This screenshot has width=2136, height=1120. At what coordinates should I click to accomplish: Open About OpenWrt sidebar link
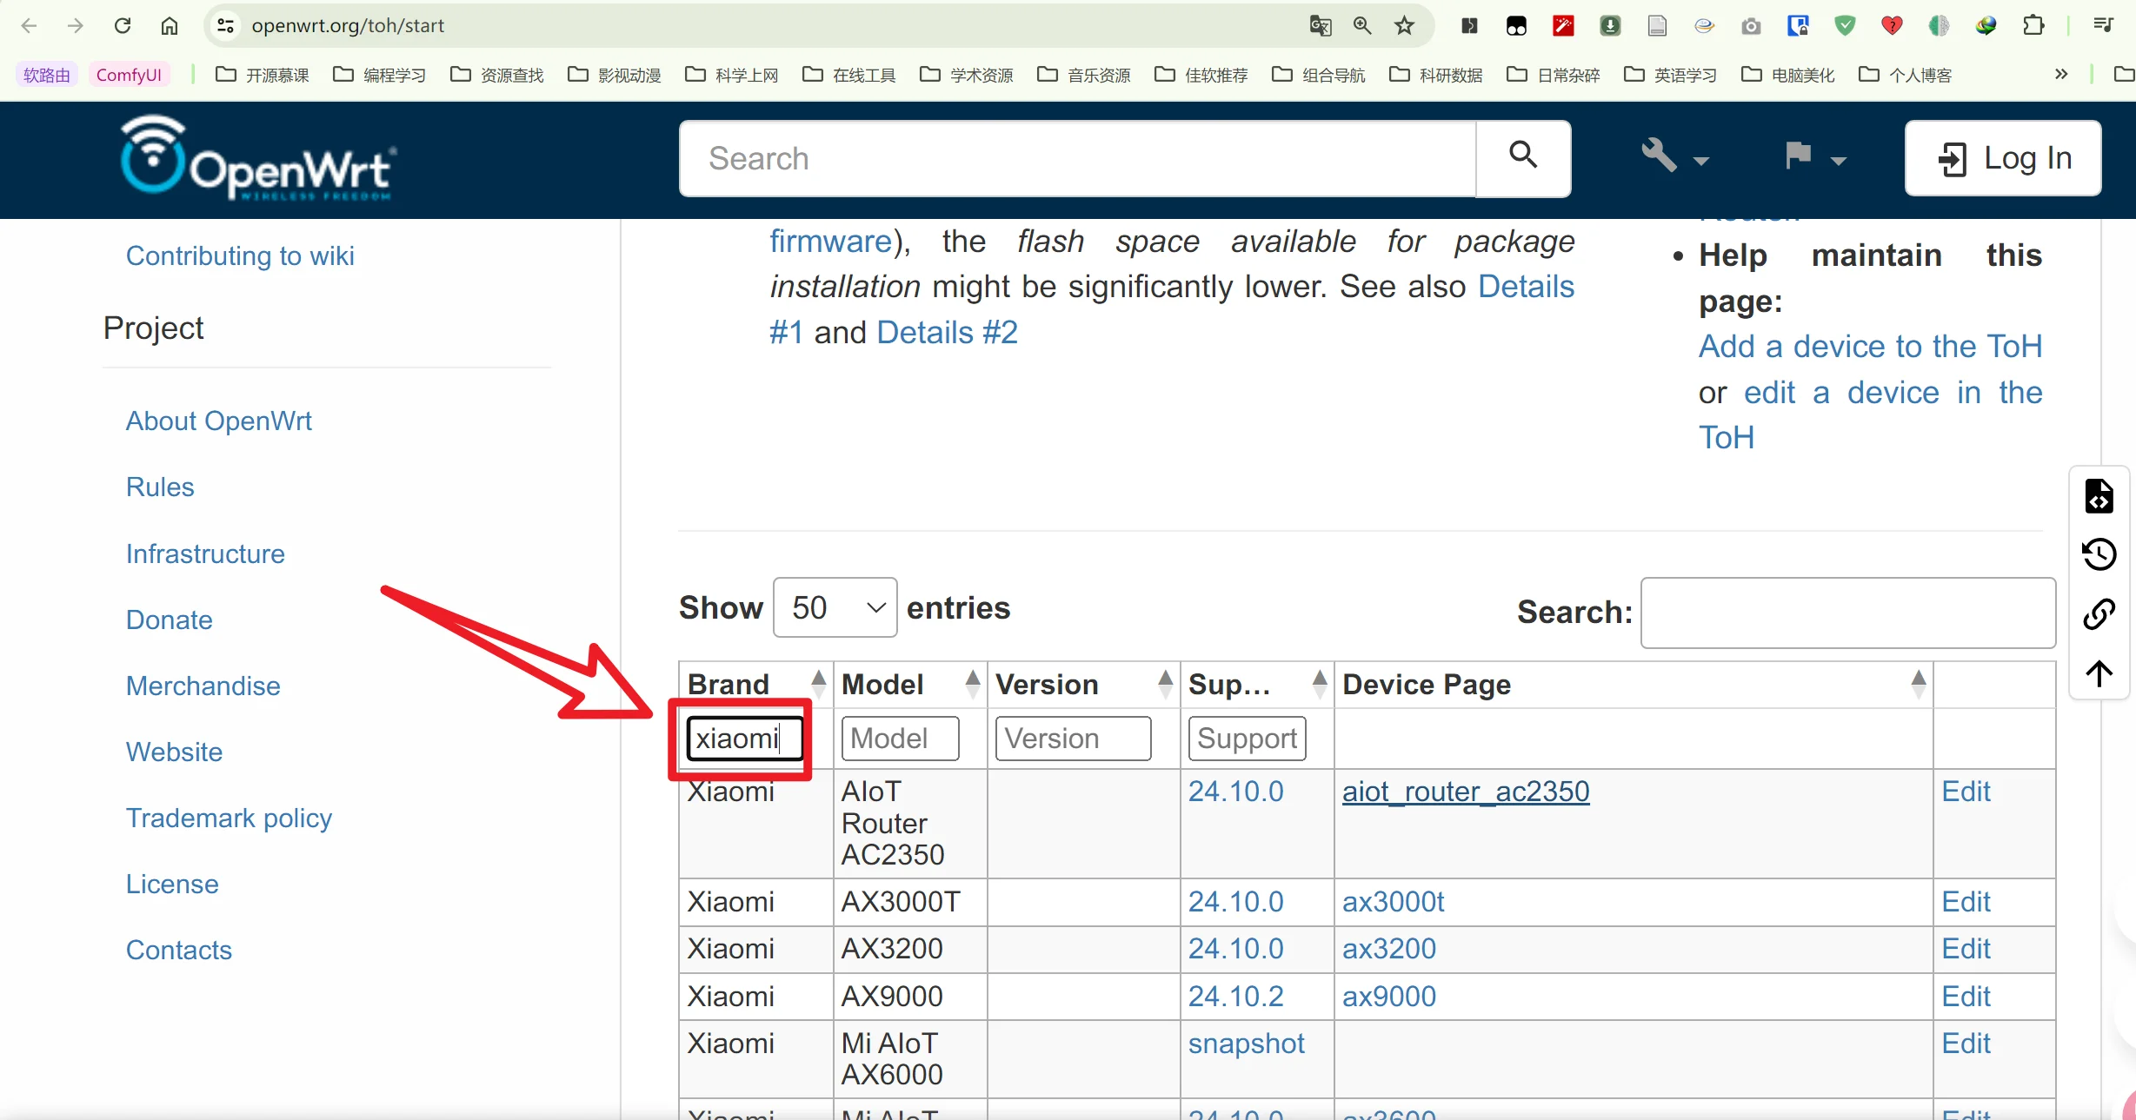click(x=219, y=421)
